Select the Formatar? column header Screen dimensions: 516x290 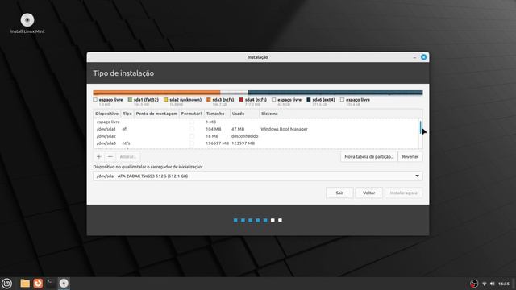click(192, 114)
